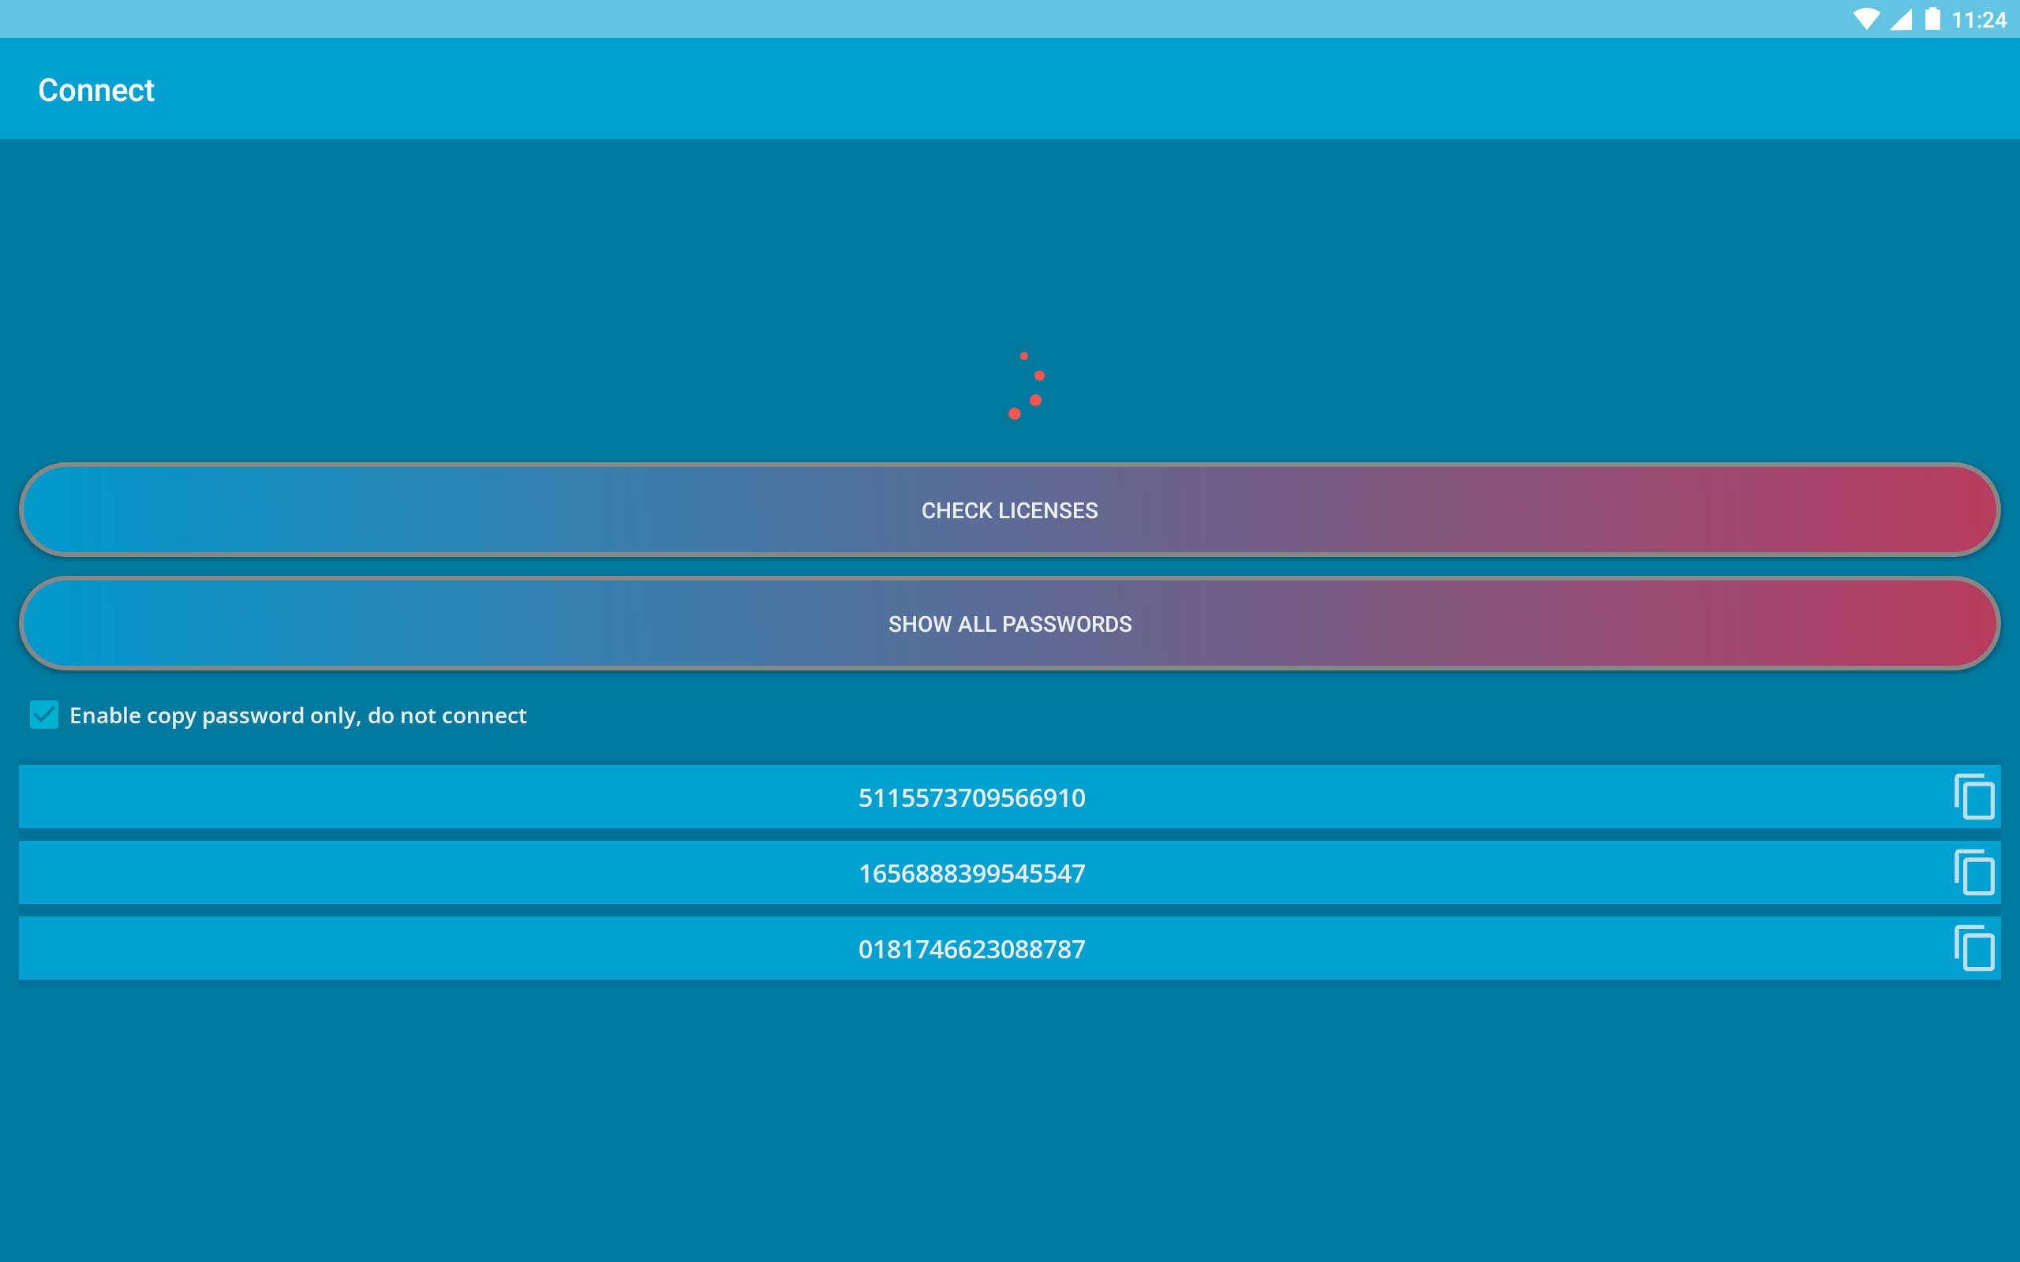2020x1262 pixels.
Task: Uncheck the copy password only checkbox
Action: [x=44, y=715]
